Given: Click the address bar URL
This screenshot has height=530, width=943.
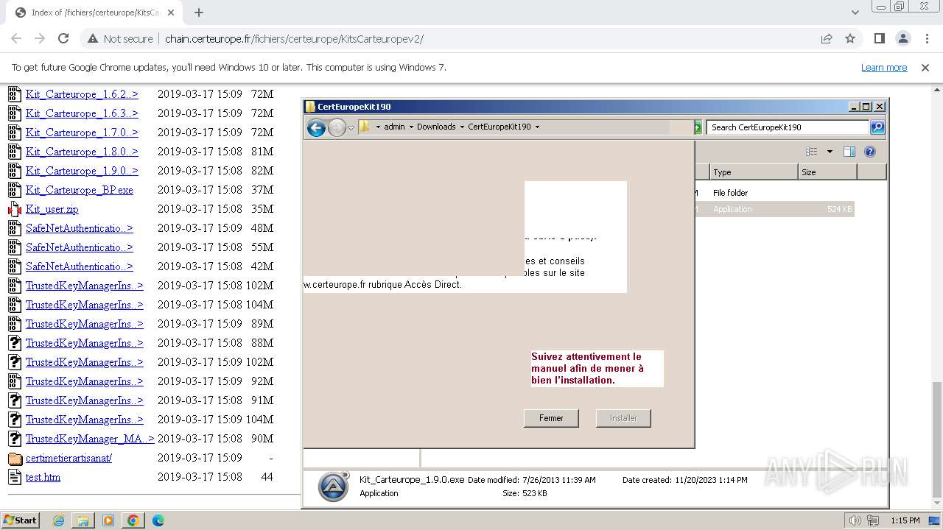Looking at the screenshot, I should (x=294, y=38).
